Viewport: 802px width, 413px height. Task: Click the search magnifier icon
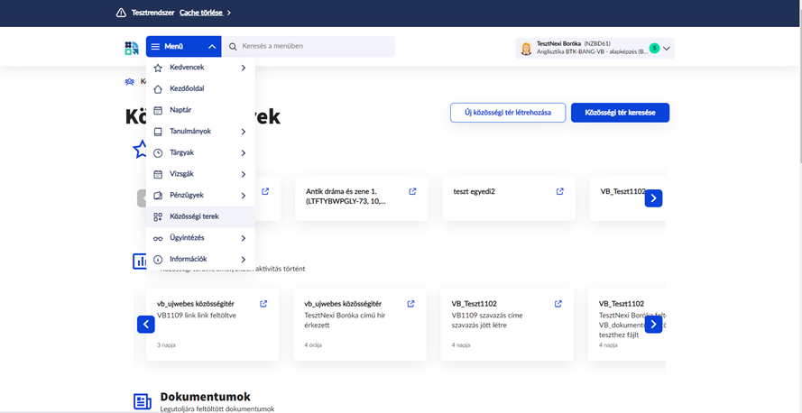(x=233, y=47)
